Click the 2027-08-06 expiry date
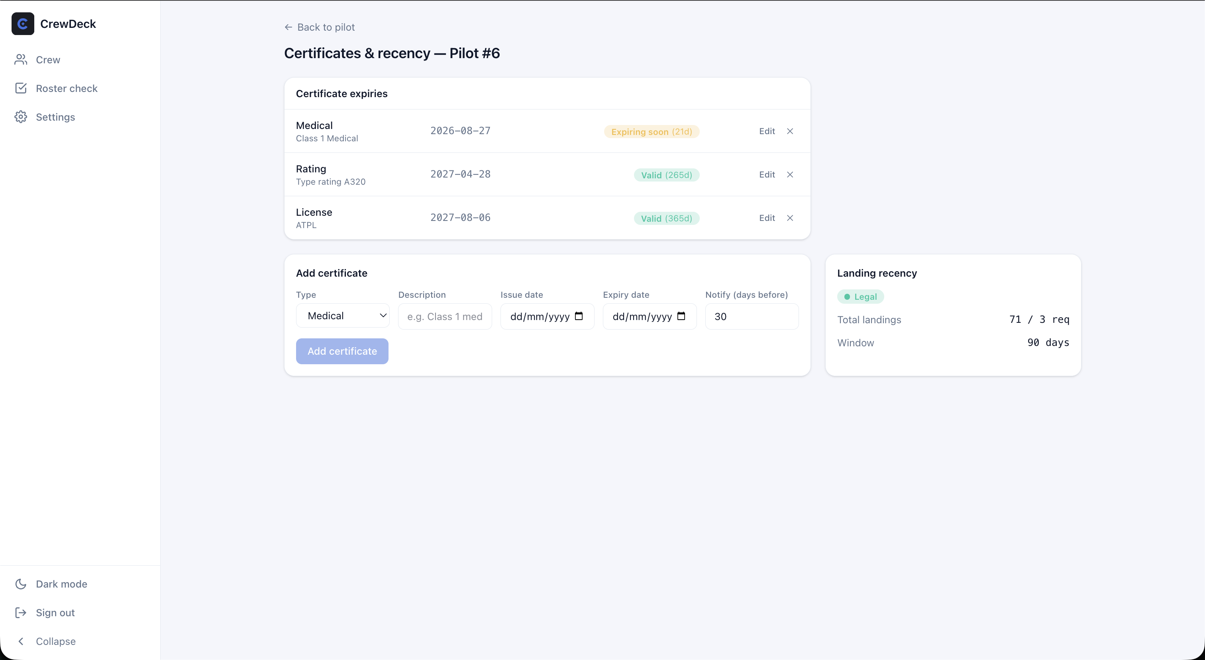Viewport: 1205px width, 660px height. point(460,217)
